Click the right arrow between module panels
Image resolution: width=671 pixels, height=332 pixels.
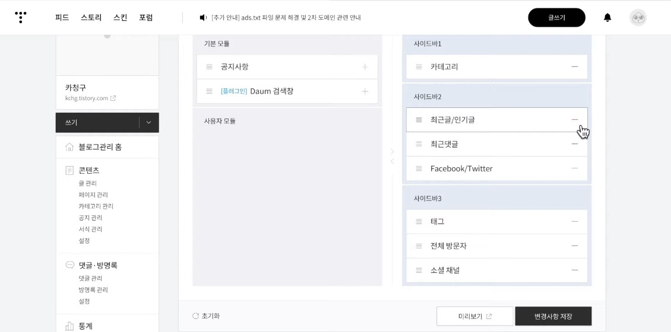[x=392, y=151]
